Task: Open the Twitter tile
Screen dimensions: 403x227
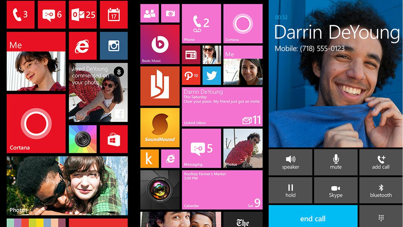Action: click(x=212, y=76)
